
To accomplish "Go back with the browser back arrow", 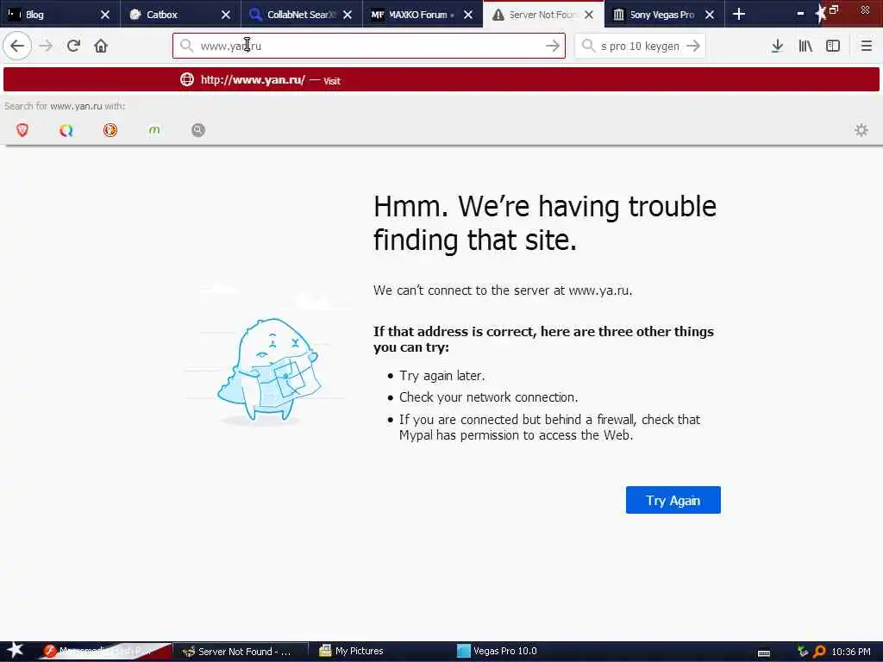I will (x=17, y=46).
